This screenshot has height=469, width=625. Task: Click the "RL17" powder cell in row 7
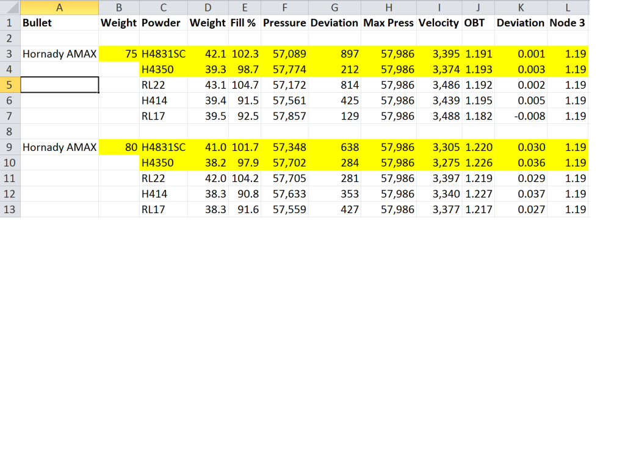pyautogui.click(x=164, y=116)
